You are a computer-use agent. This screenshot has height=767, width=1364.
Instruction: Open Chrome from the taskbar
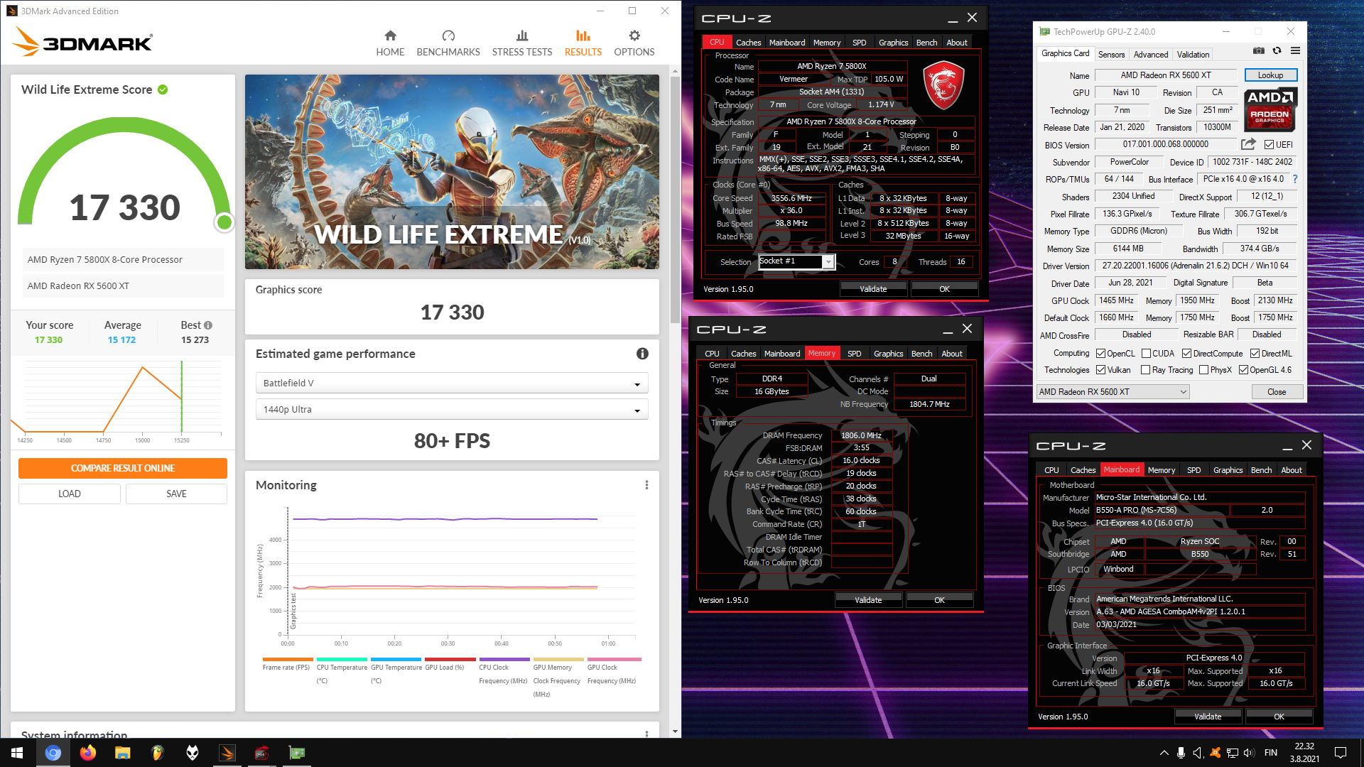(53, 753)
